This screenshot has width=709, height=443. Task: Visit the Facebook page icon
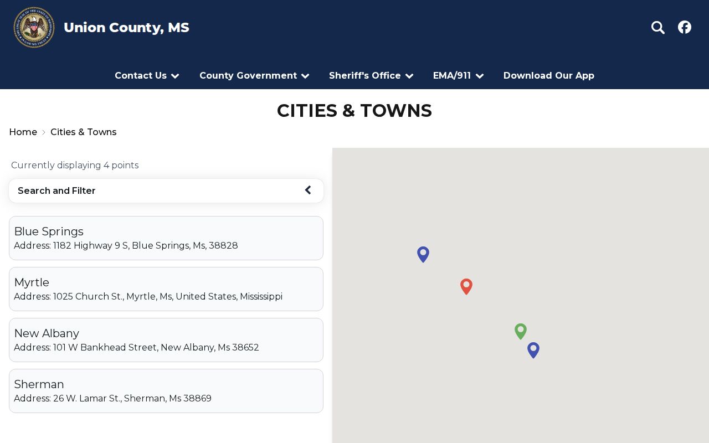click(685, 27)
